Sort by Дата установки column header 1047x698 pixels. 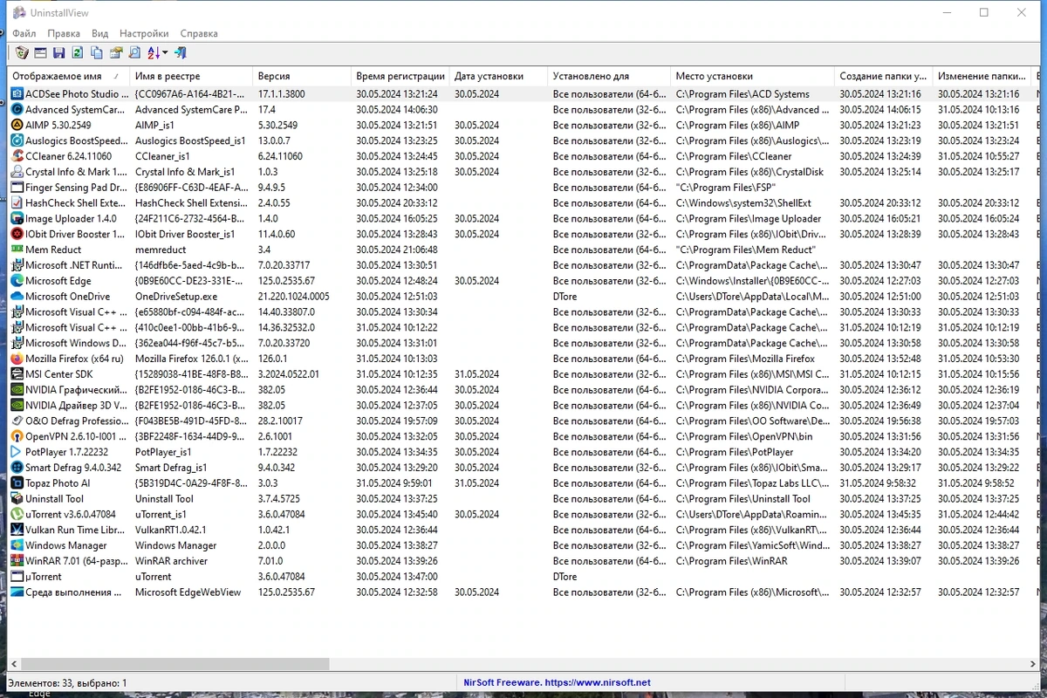(499, 76)
